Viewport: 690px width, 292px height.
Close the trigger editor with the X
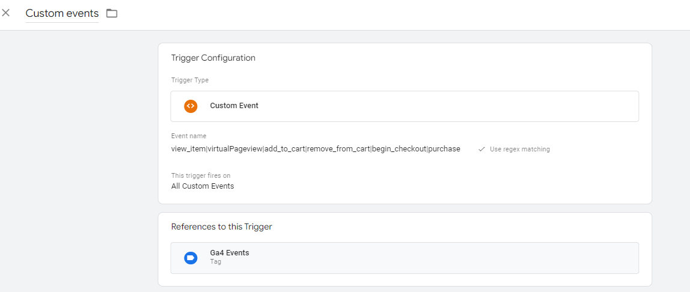[x=6, y=13]
